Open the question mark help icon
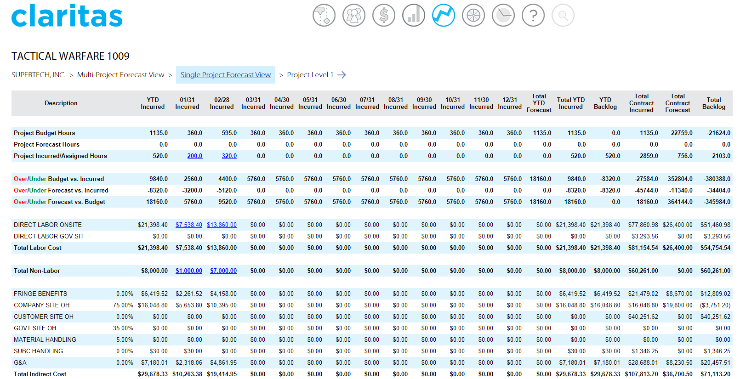This screenshot has height=379, width=746. pyautogui.click(x=533, y=16)
